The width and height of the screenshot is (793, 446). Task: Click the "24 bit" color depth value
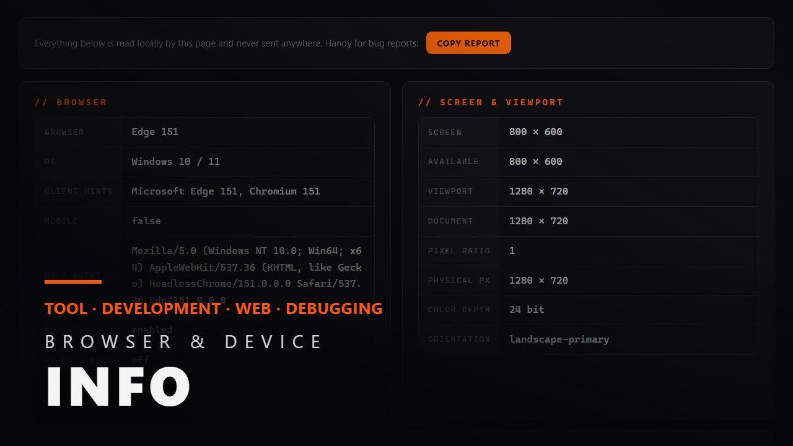point(527,310)
